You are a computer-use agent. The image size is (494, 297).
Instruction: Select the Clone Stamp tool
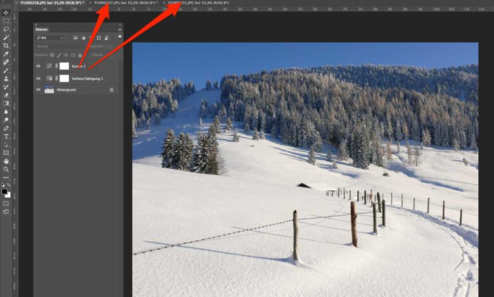pos(6,78)
